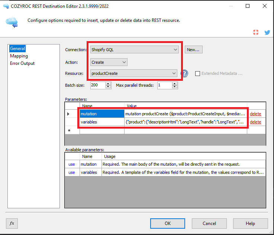Delete the mutation parameter row
274x235 pixels.
[255, 114]
